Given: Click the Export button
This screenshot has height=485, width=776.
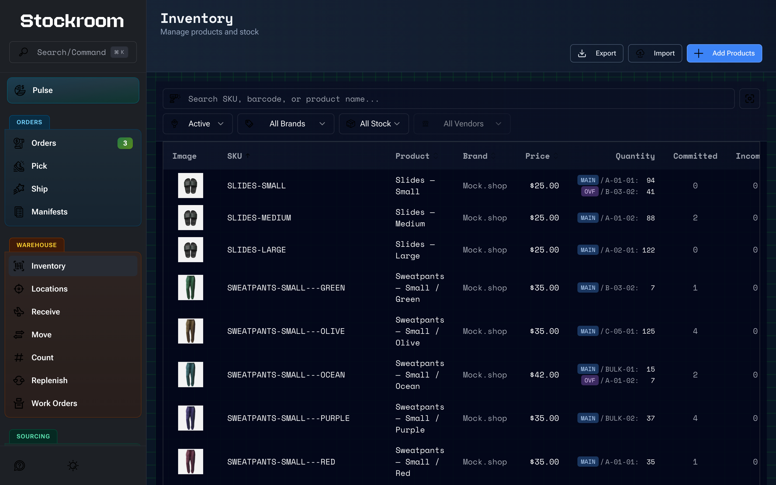Looking at the screenshot, I should pyautogui.click(x=597, y=53).
